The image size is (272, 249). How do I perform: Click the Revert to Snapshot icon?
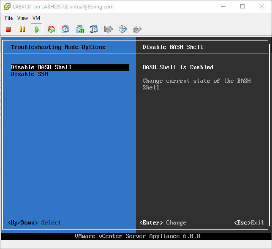(80, 29)
